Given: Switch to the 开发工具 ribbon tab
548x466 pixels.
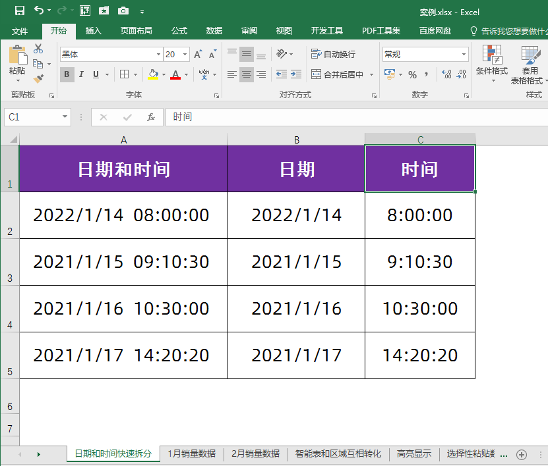Looking at the screenshot, I should [327, 31].
